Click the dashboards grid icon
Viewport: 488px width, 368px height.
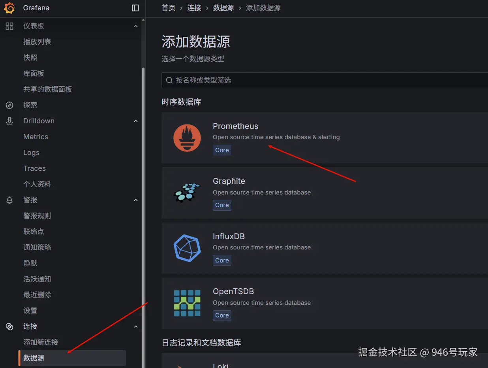pyautogui.click(x=9, y=26)
